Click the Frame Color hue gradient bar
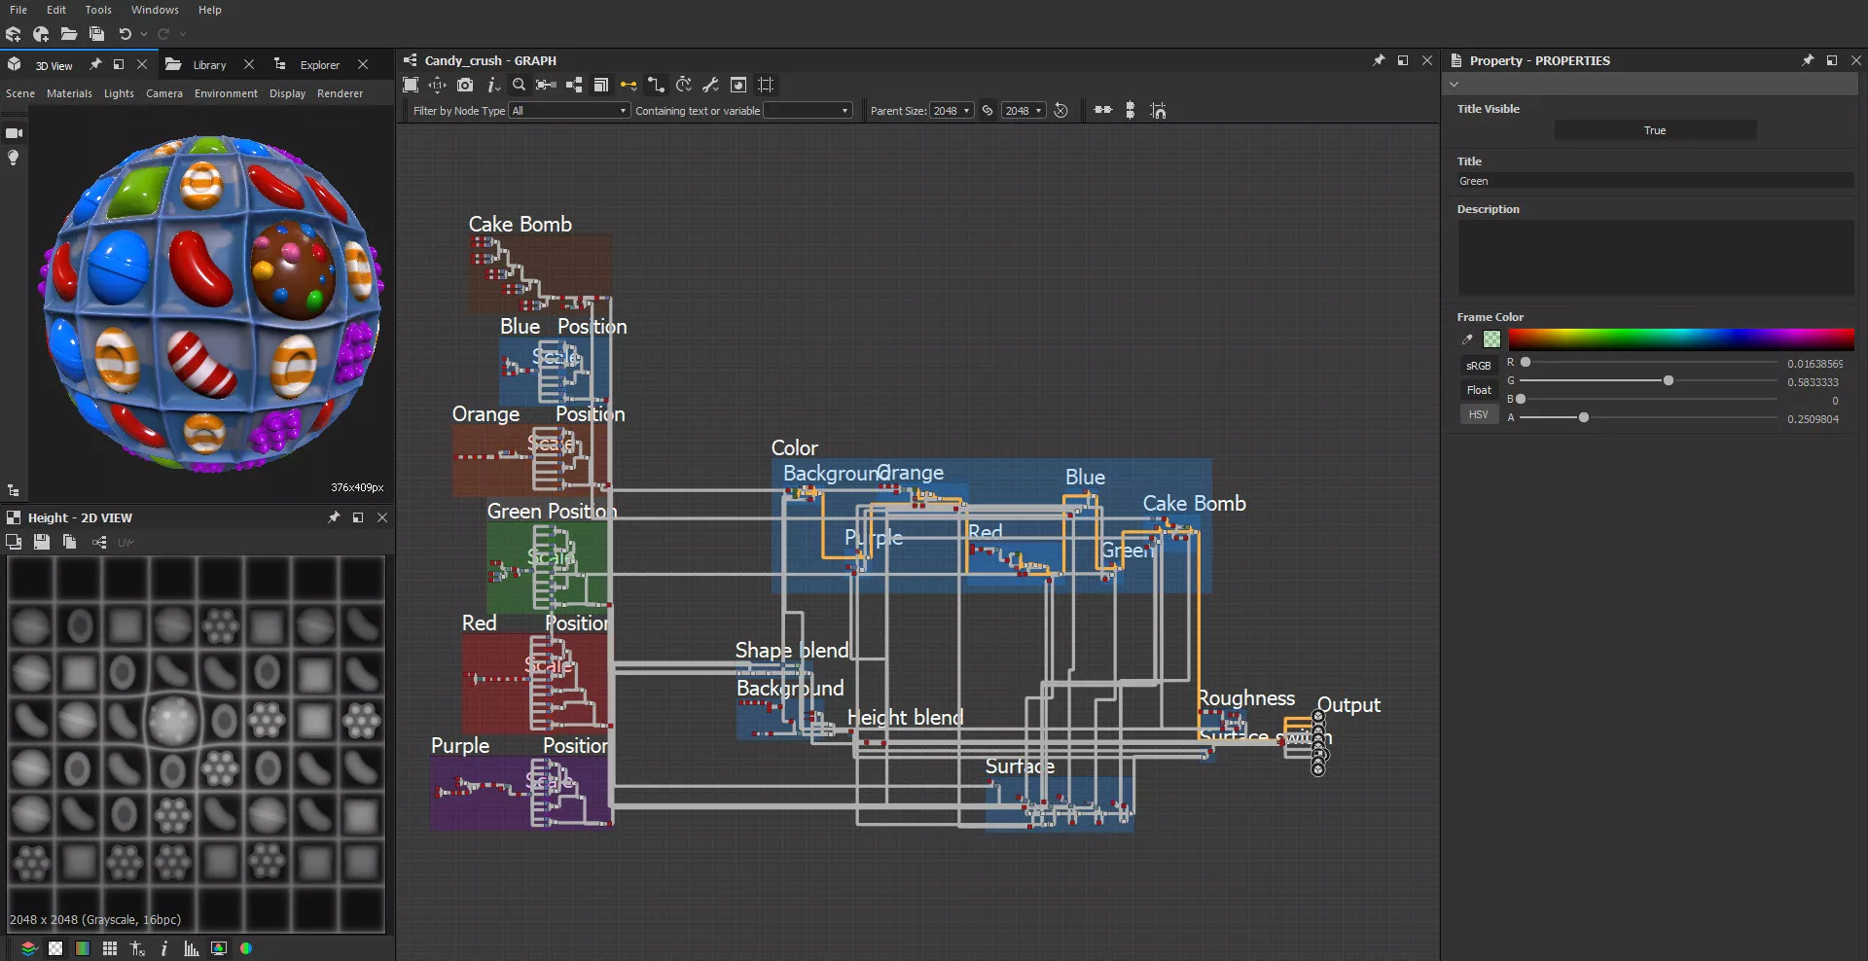Screen dimensions: 1868x961 (x=1680, y=338)
